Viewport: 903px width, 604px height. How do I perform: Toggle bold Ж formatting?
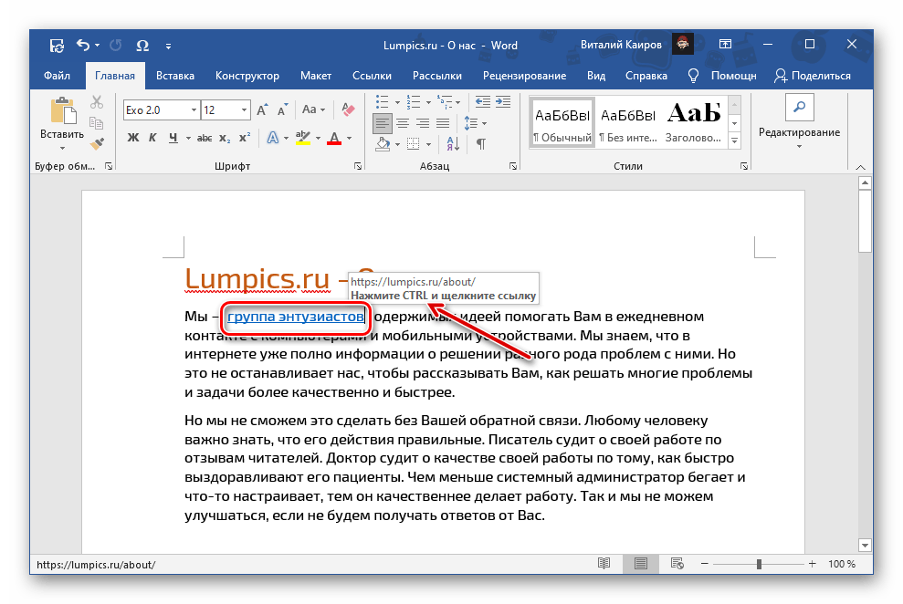click(x=132, y=138)
